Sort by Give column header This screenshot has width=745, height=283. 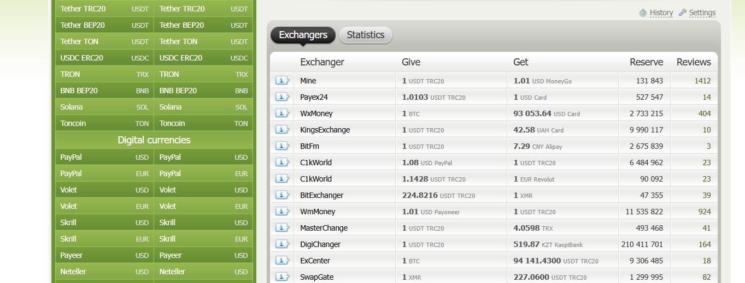411,62
